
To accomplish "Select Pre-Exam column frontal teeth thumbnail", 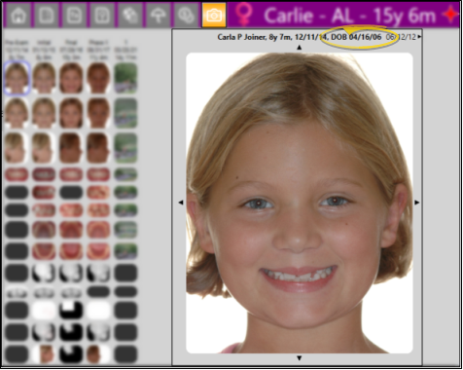I will click(x=17, y=174).
